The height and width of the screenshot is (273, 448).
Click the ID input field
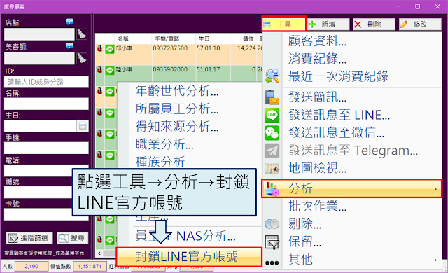46,82
